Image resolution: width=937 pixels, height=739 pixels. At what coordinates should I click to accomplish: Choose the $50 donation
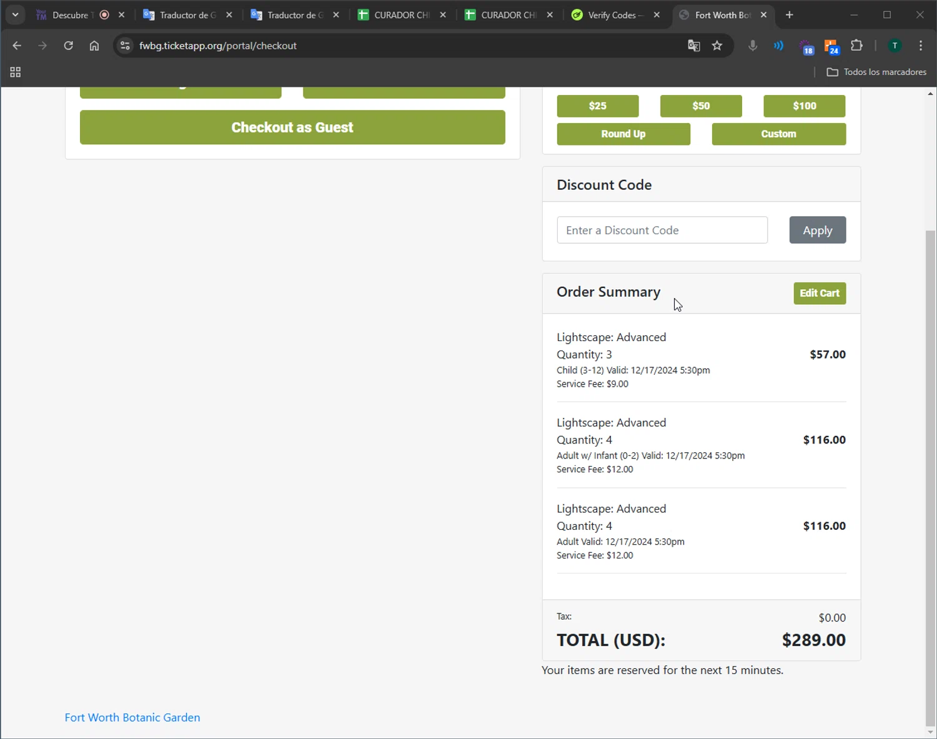[x=701, y=106]
